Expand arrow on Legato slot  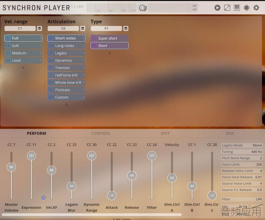(x=84, y=53)
